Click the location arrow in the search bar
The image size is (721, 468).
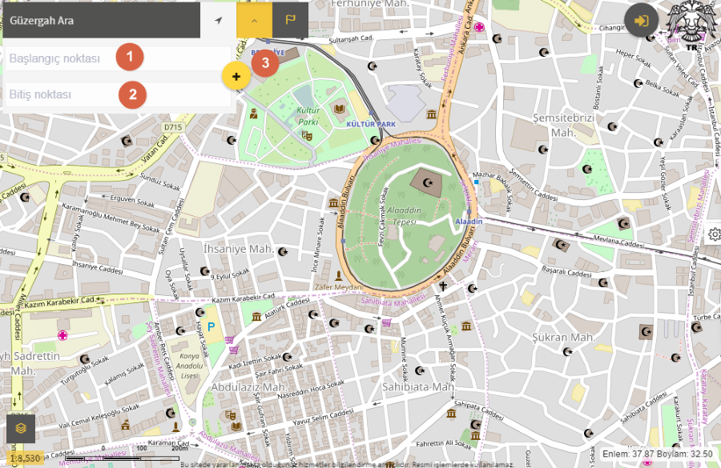[219, 20]
